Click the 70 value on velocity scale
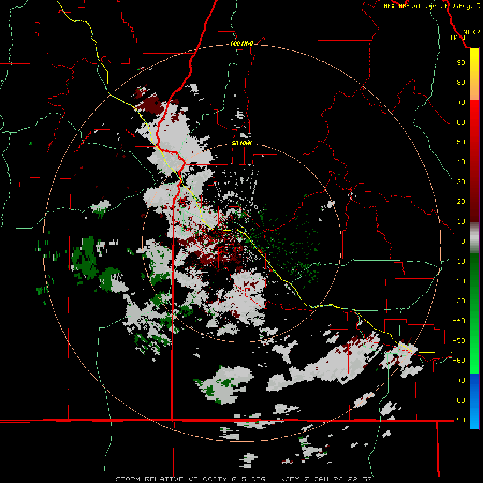Screen dimensions: 483x483 (x=461, y=103)
